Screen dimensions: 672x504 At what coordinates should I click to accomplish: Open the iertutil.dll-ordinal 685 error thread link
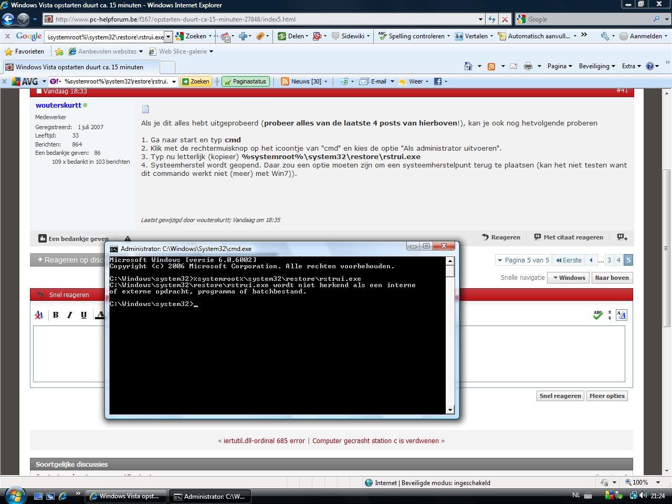264,441
